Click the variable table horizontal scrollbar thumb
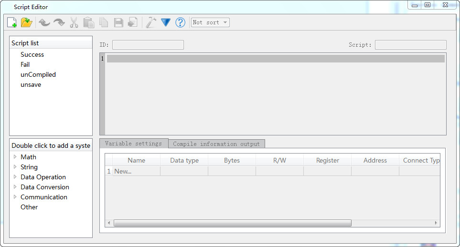The height and width of the screenshot is (247, 460). click(233, 223)
